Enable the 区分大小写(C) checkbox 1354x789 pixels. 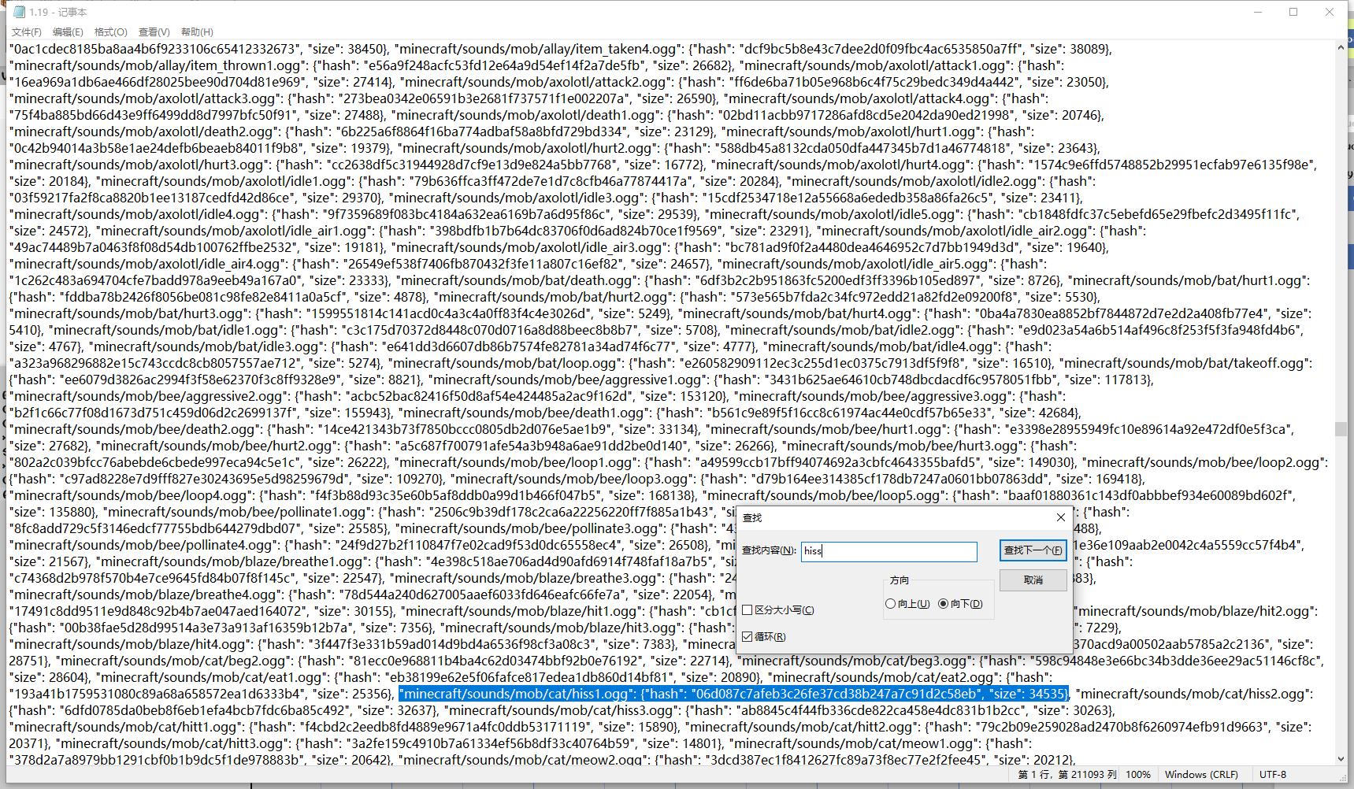coord(778,610)
